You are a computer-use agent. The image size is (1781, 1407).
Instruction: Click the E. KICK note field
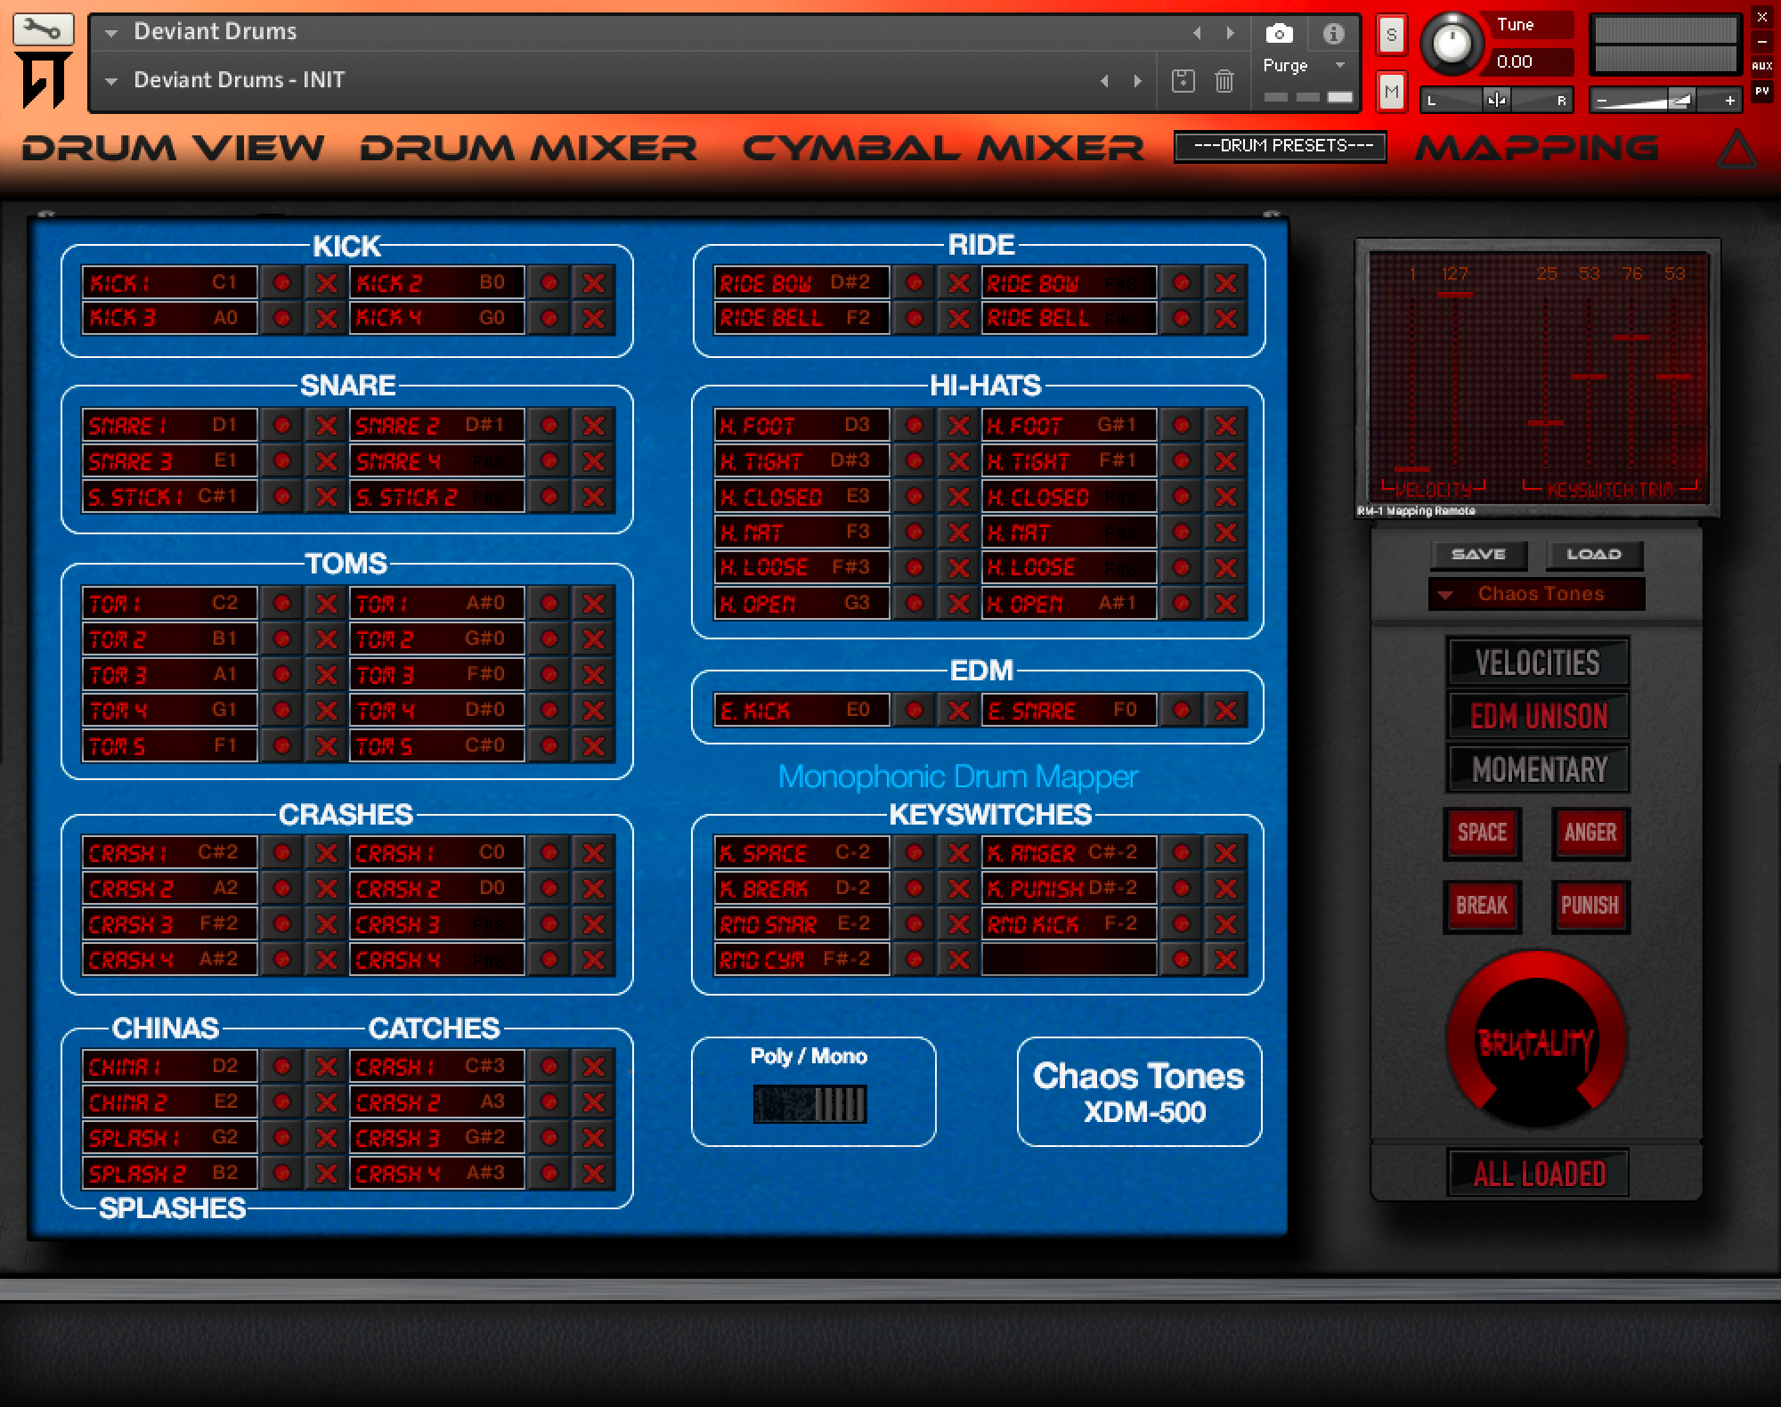[x=801, y=711]
